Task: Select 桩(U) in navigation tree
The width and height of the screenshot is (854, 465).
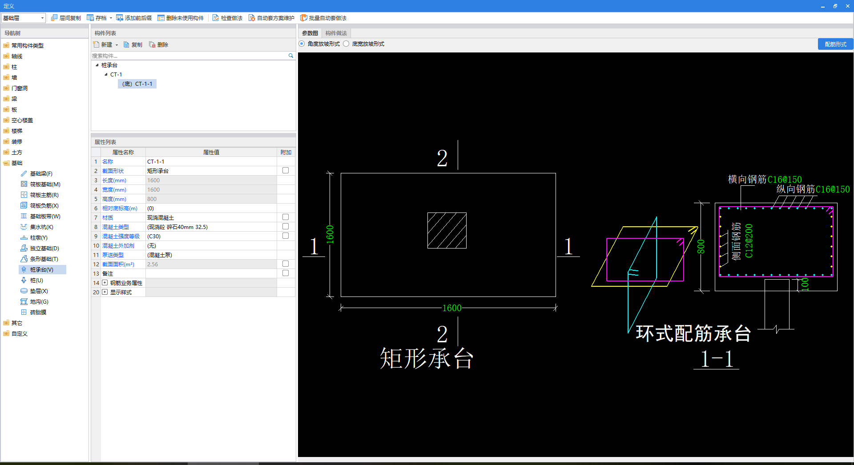Action: (36, 281)
